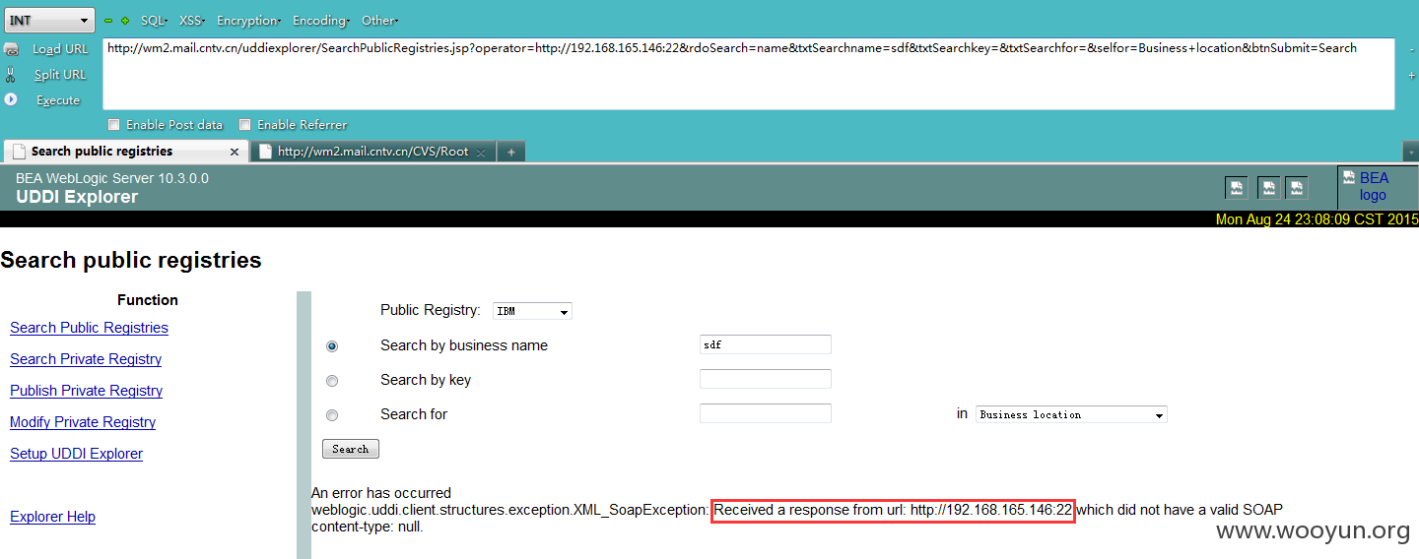Expand the Encryption menu
This screenshot has width=1419, height=559.
click(248, 21)
